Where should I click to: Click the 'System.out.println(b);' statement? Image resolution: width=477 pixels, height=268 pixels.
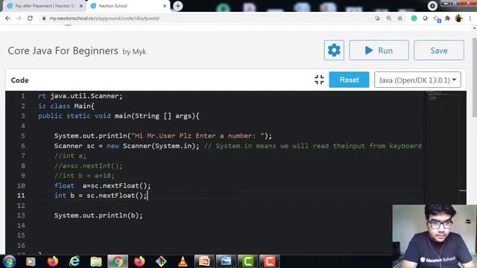98,215
